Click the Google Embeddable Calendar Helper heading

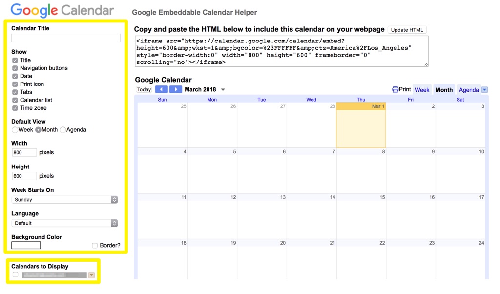coord(194,12)
